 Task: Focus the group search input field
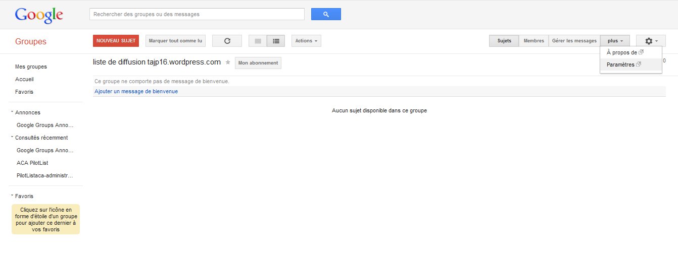pos(197,14)
